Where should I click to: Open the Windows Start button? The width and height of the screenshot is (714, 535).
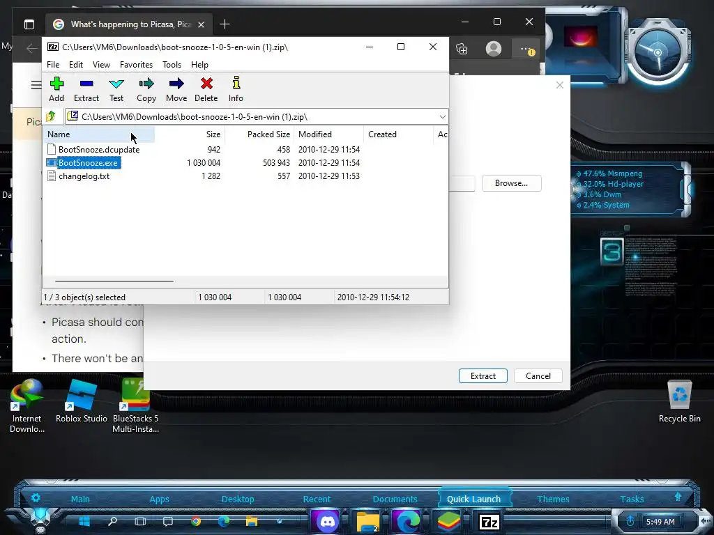click(84, 521)
